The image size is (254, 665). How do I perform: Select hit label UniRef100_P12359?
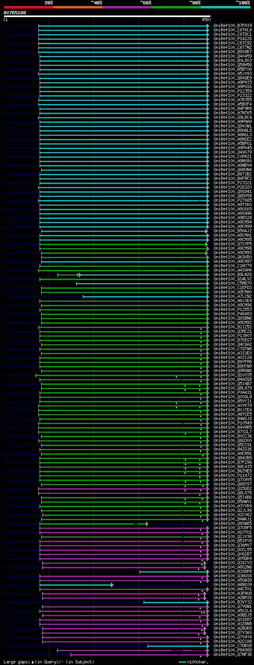pyautogui.click(x=233, y=91)
